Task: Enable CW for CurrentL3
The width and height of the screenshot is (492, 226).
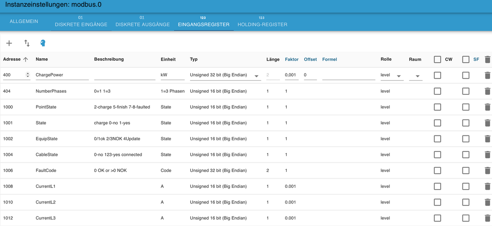Action: point(437,218)
